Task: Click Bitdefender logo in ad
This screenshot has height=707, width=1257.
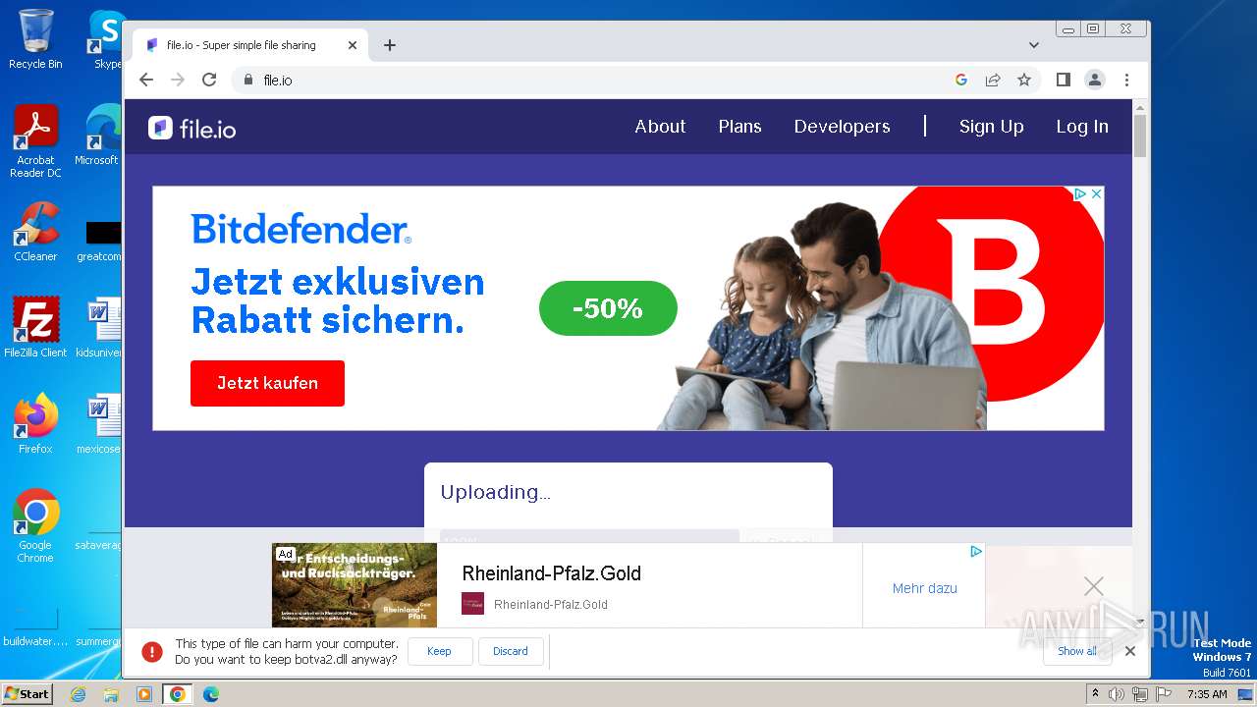Action: (x=301, y=229)
